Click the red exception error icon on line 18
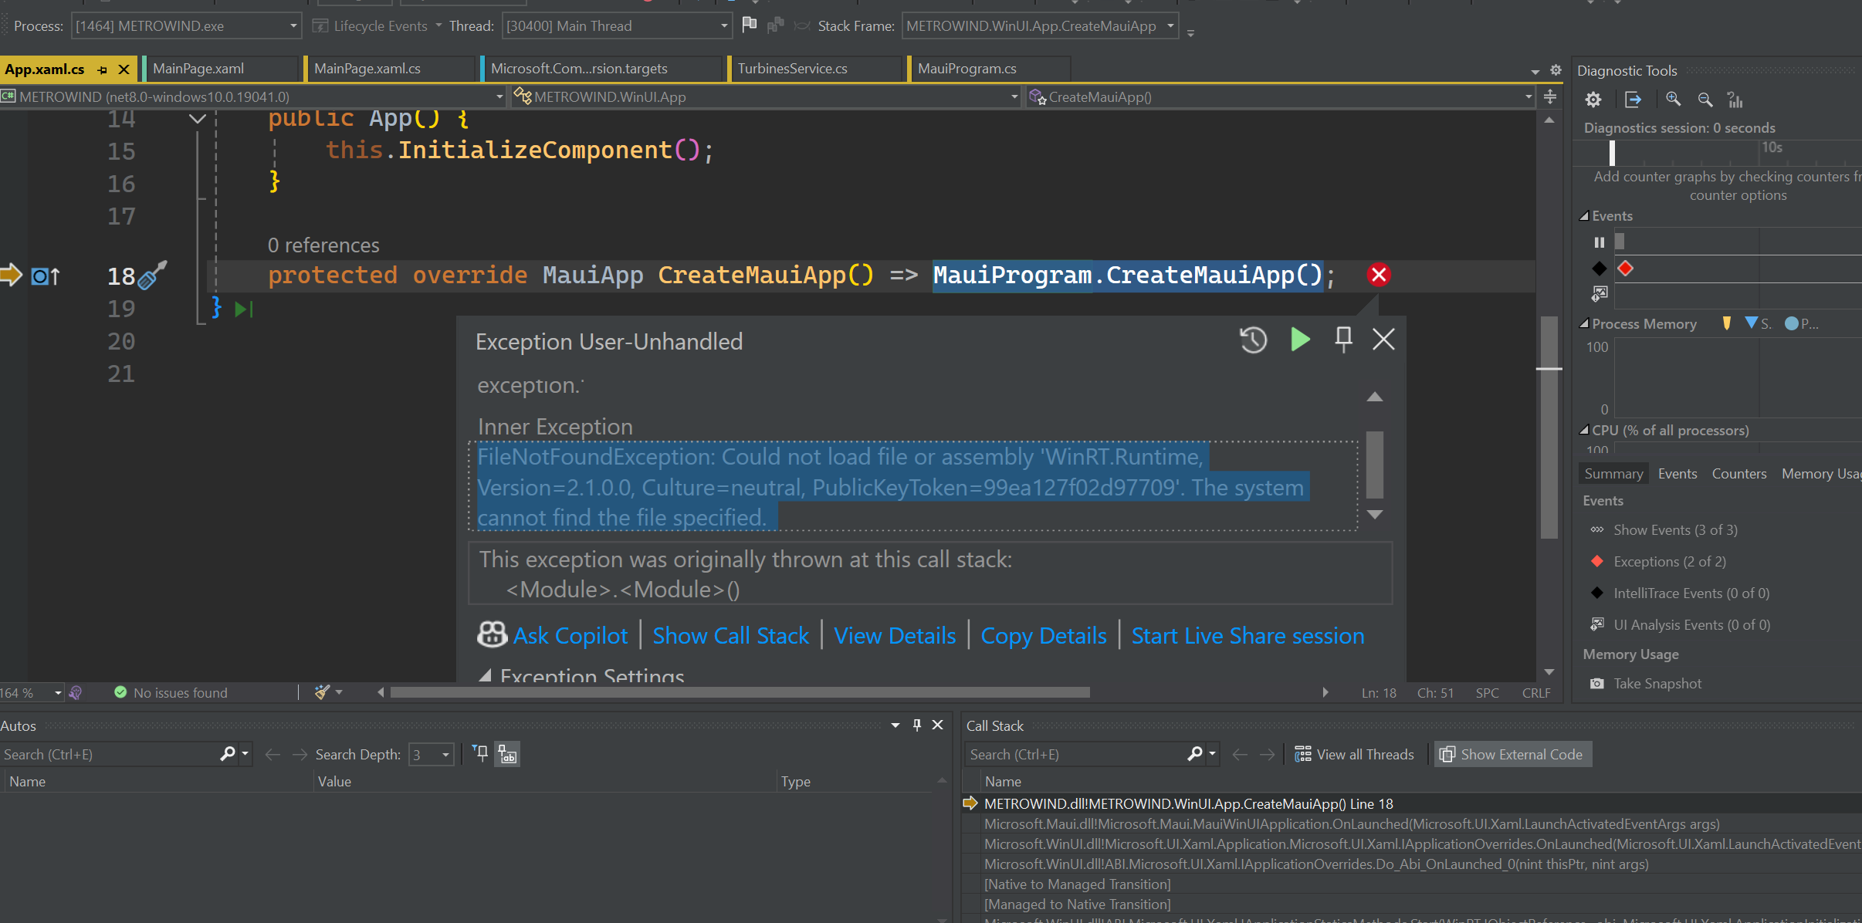 tap(1379, 275)
